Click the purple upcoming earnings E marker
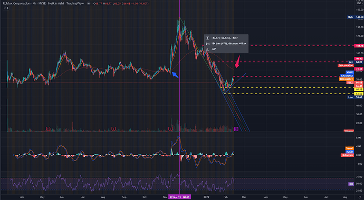The height and width of the screenshot is (200, 364). [x=236, y=129]
